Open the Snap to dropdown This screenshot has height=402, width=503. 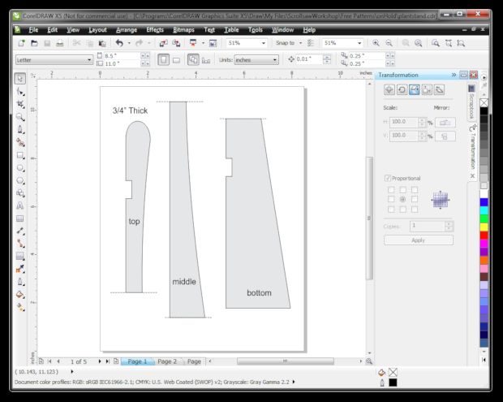300,43
